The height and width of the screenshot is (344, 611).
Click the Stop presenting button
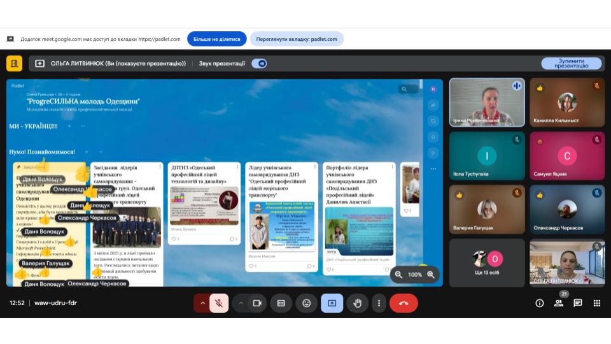(x=571, y=64)
